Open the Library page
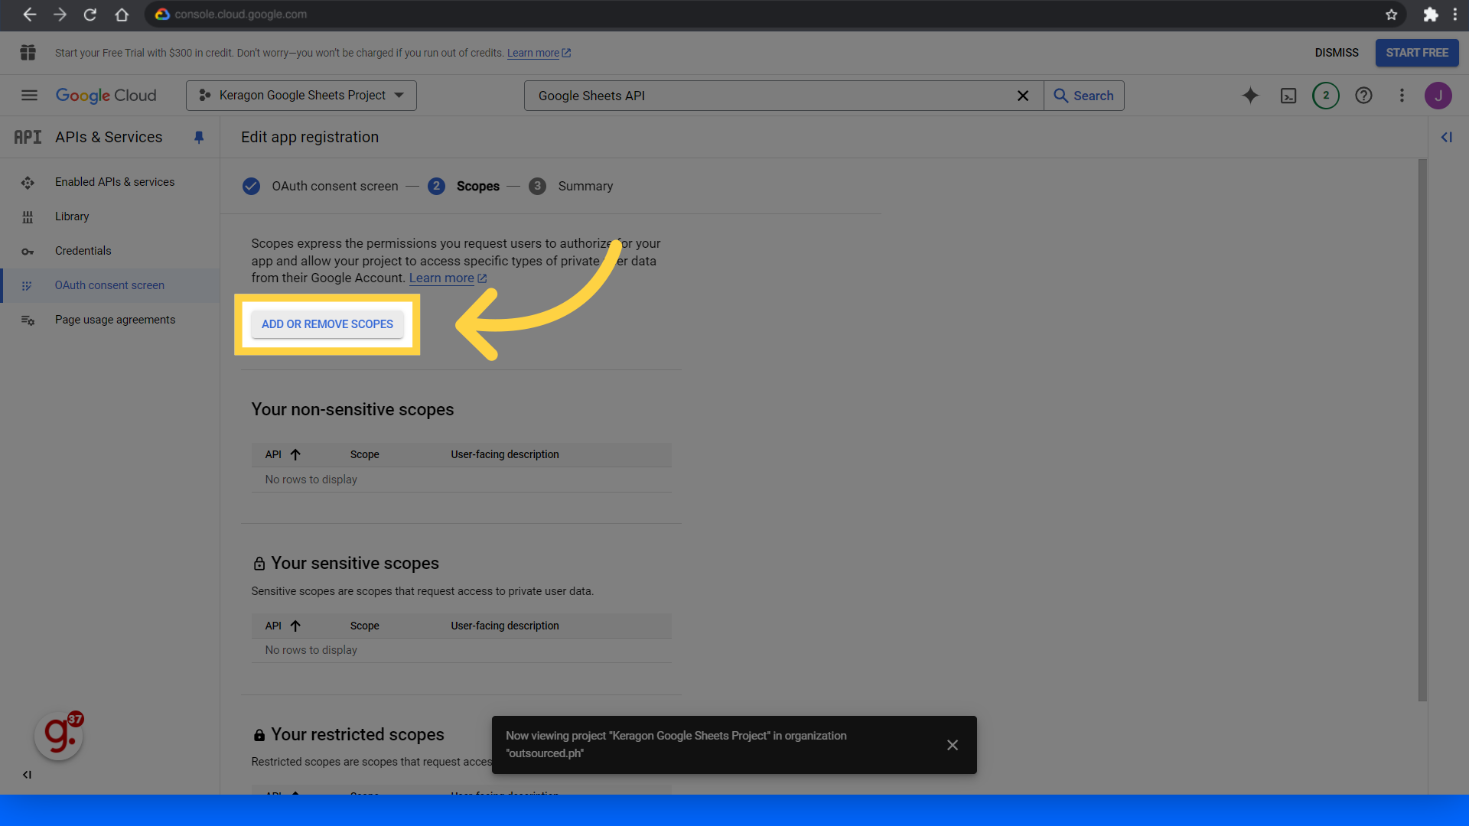Viewport: 1469px width, 826px height. point(72,216)
